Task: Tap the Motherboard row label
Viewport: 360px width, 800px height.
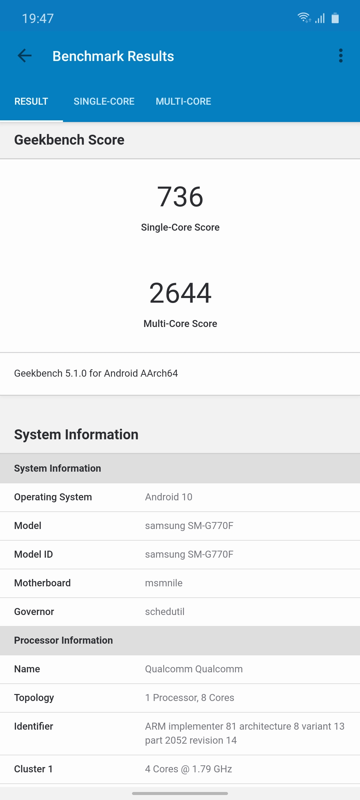Action: (x=42, y=583)
